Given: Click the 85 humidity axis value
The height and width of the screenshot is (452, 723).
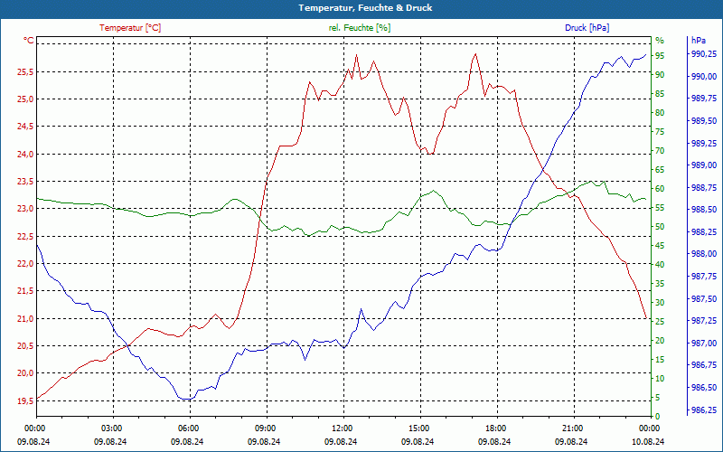Looking at the screenshot, I should [660, 94].
